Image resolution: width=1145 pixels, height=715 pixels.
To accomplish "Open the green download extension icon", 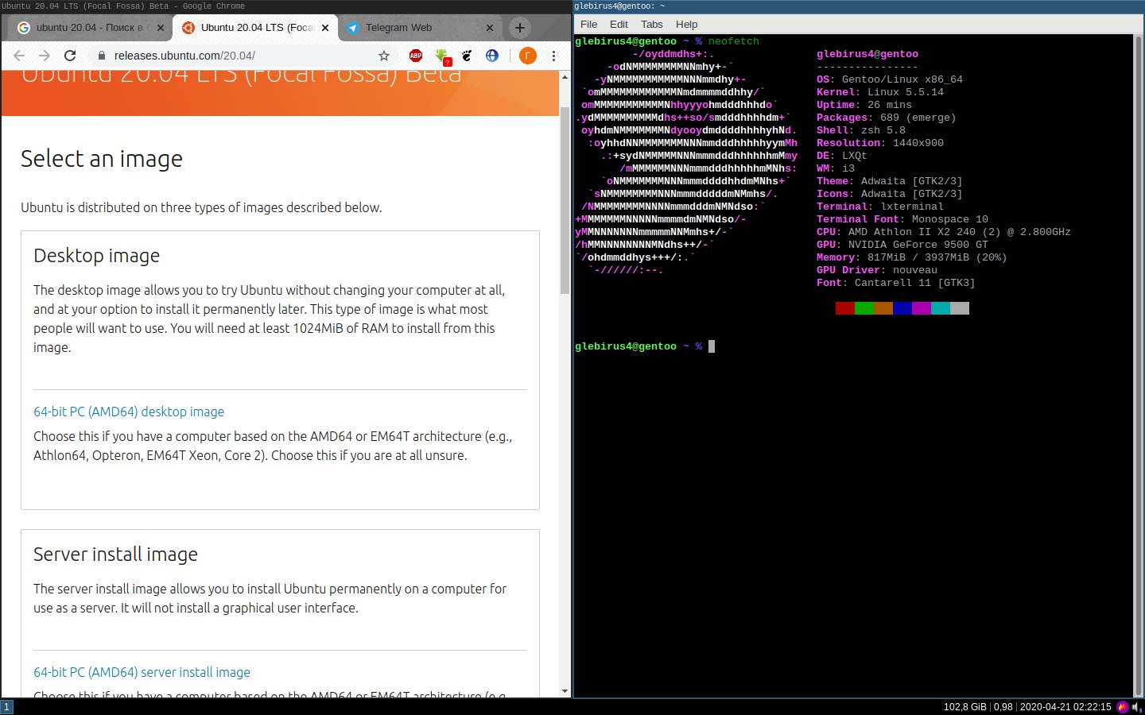I will (x=442, y=56).
